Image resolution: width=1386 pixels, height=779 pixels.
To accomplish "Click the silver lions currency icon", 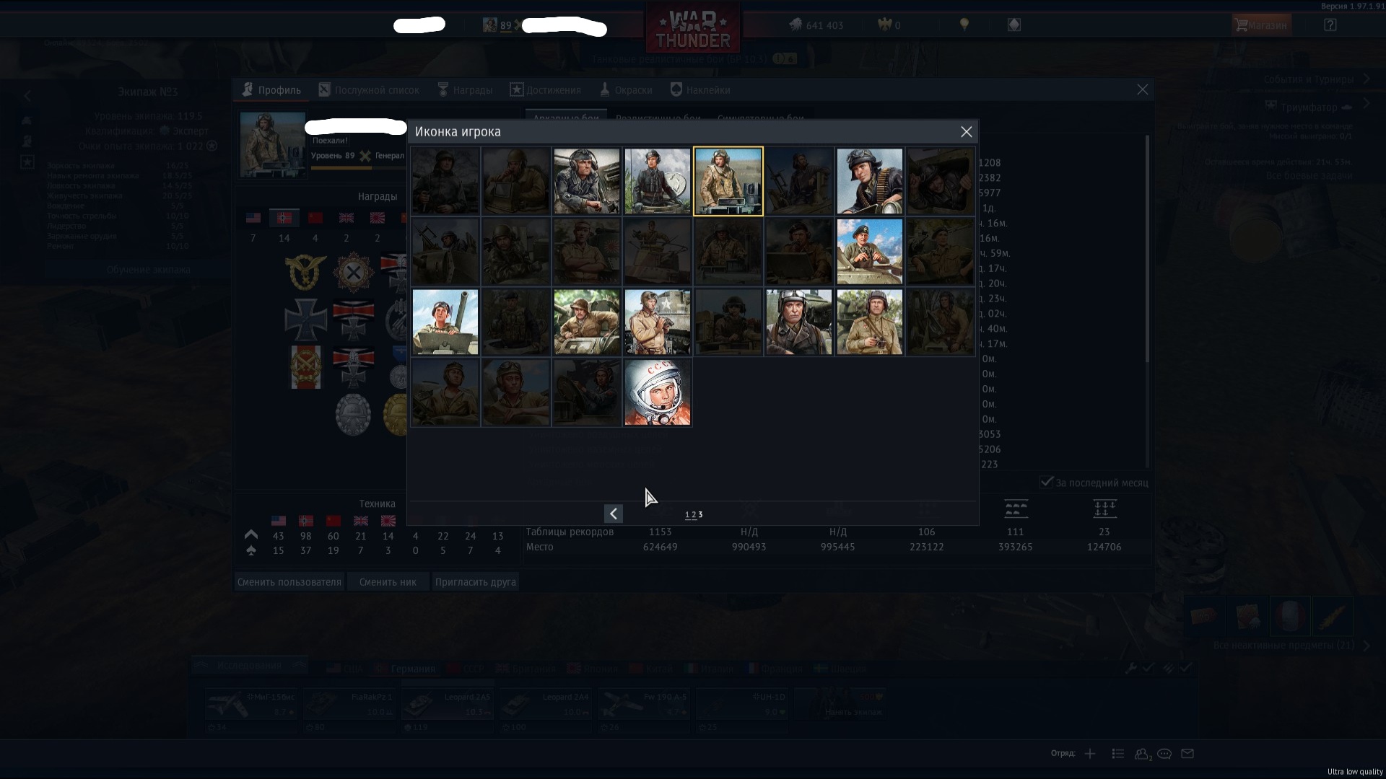I will (795, 25).
